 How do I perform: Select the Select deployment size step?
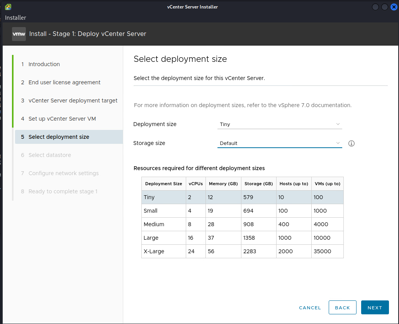click(x=59, y=137)
